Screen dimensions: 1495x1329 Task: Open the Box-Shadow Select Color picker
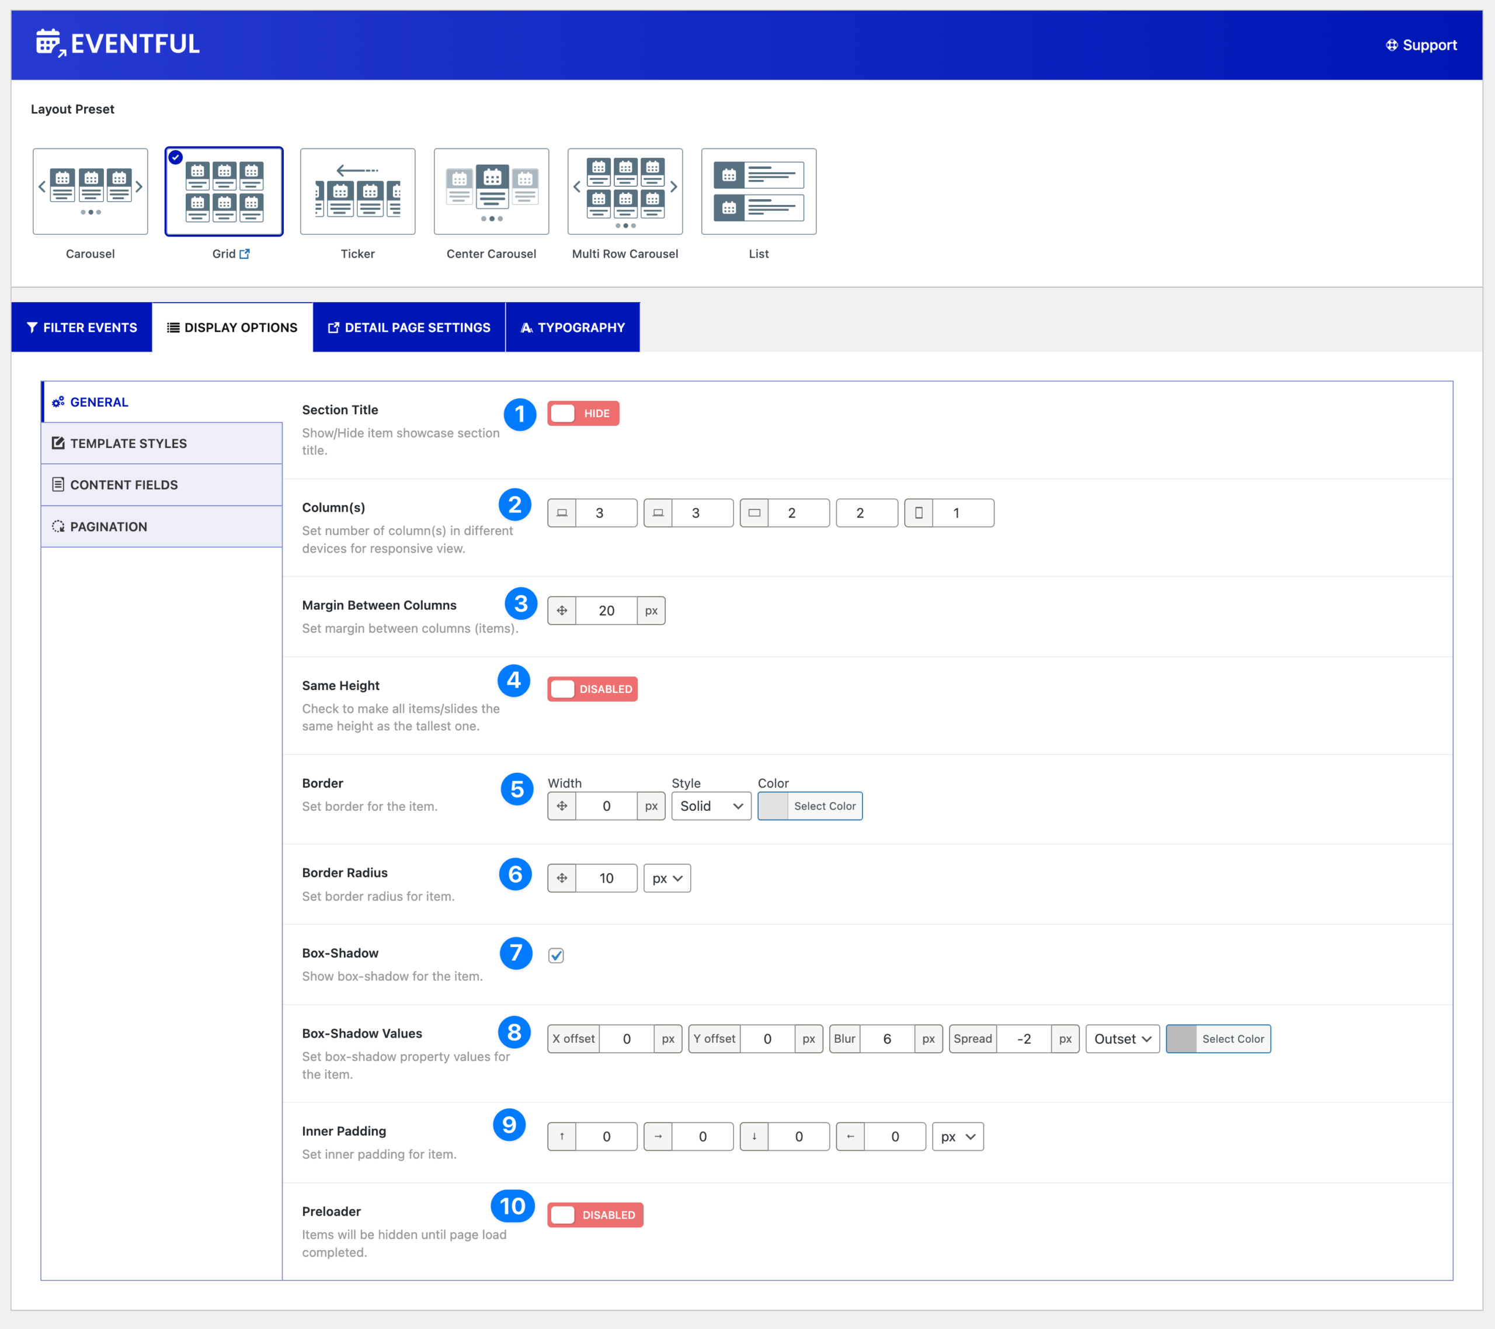coord(1218,1039)
